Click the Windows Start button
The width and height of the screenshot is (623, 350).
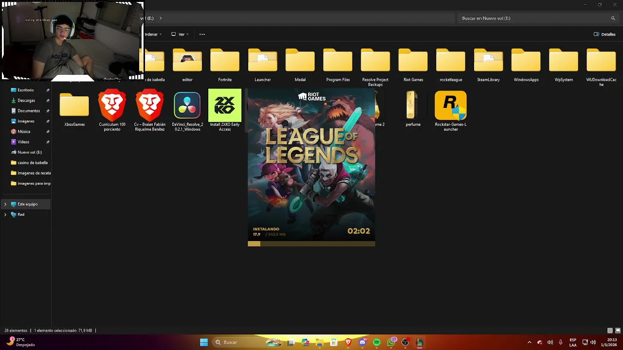[204, 342]
